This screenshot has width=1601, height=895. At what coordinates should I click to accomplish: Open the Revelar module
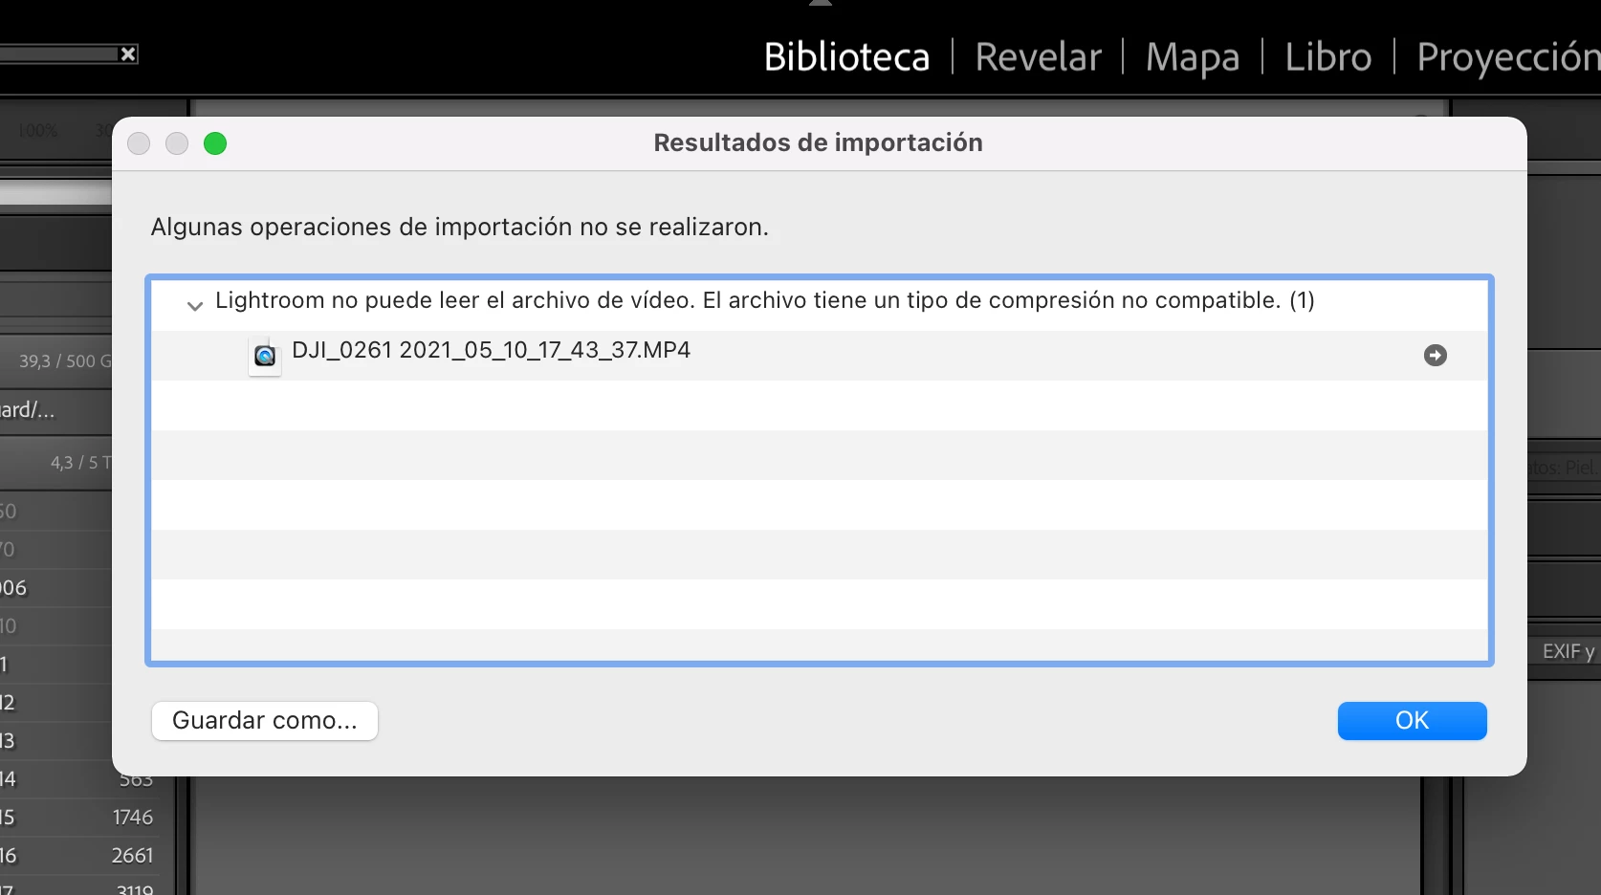[x=1038, y=57]
